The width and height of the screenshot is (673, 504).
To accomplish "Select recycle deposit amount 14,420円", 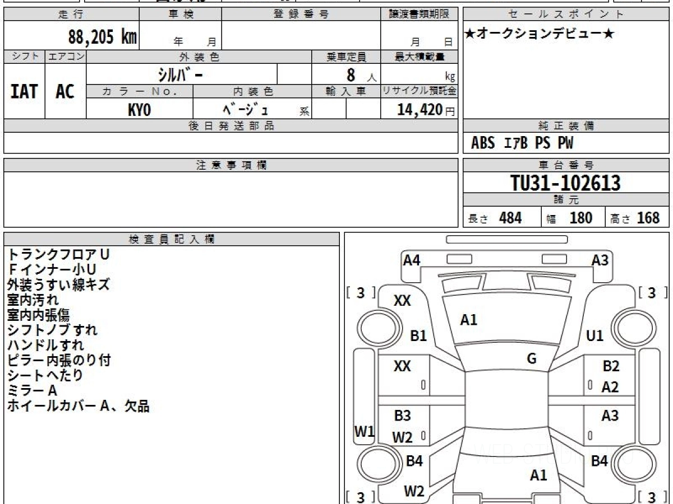I will tap(426, 110).
